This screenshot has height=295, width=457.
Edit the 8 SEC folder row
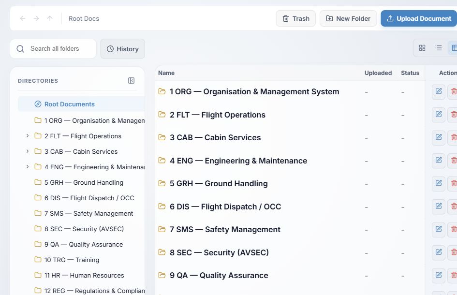click(438, 253)
